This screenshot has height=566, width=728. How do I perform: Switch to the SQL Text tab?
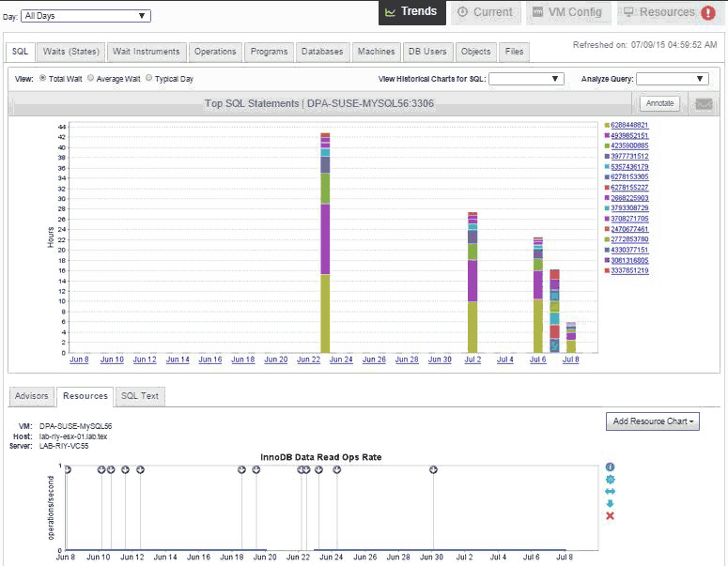[x=140, y=396]
